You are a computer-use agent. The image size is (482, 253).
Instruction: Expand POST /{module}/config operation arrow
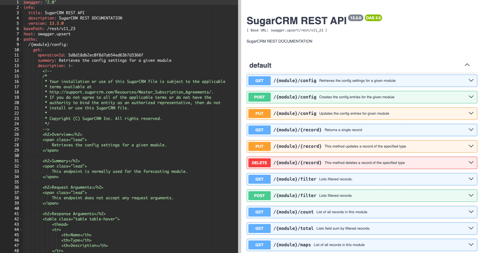pos(471,97)
